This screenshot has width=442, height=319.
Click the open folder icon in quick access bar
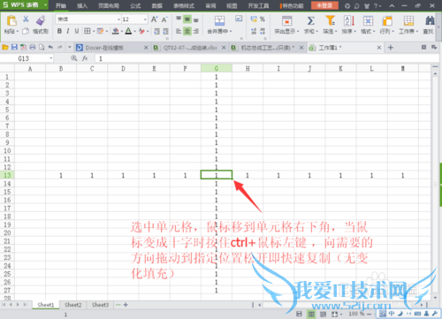pyautogui.click(x=5, y=47)
